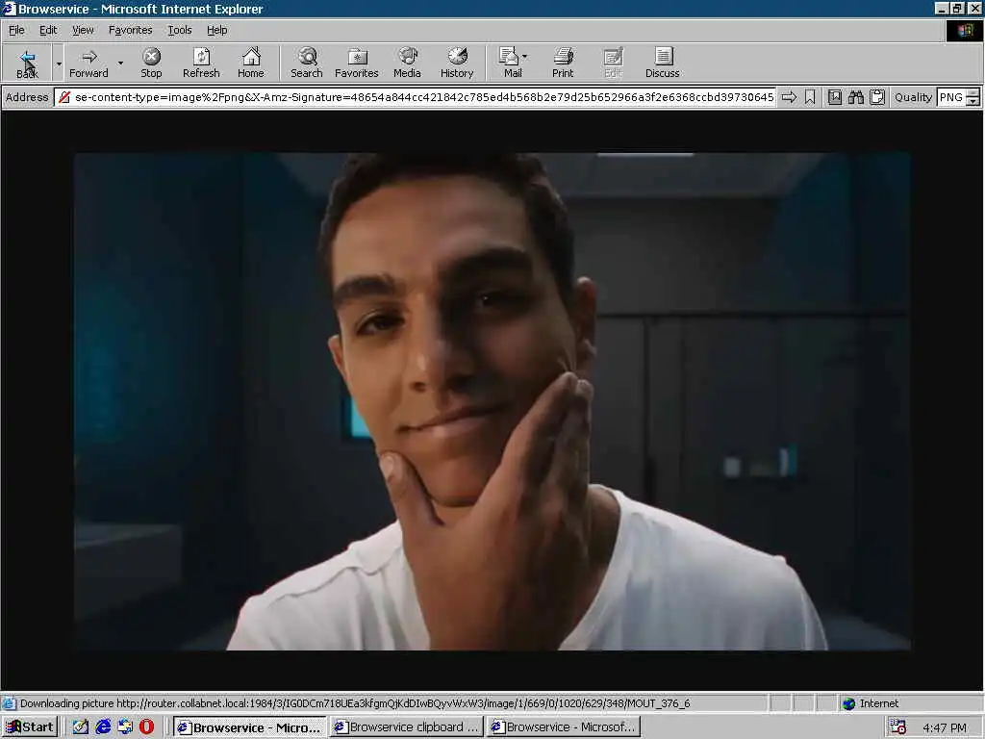This screenshot has width=985, height=739.
Task: Switch to Browservice clipboard taskbar window
Action: (407, 727)
